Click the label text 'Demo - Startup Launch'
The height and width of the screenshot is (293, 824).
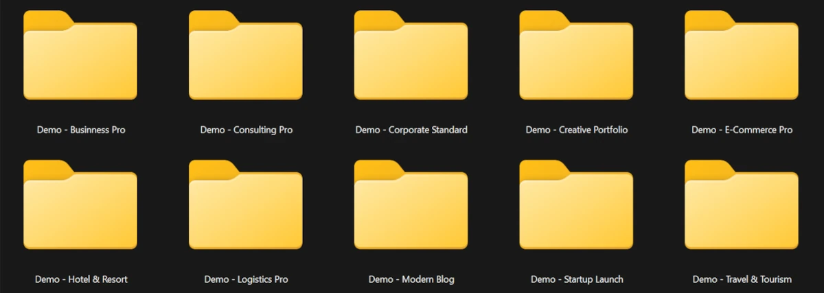pyautogui.click(x=577, y=279)
